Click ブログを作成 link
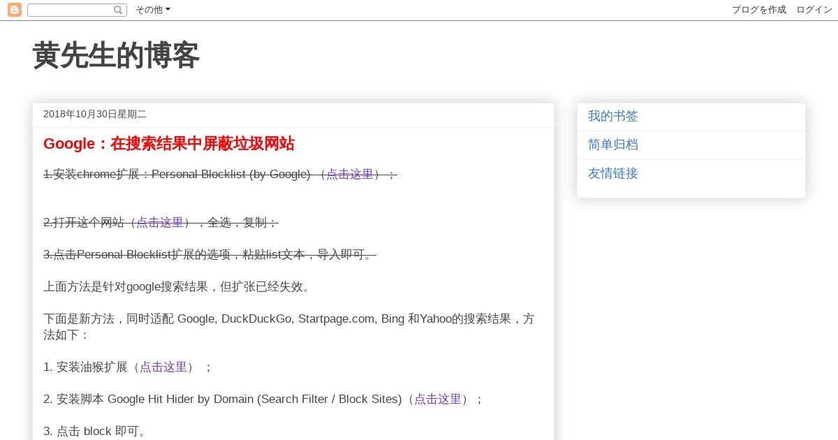 [759, 10]
